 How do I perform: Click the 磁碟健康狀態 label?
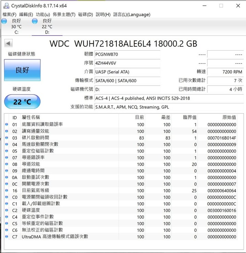click(22, 54)
